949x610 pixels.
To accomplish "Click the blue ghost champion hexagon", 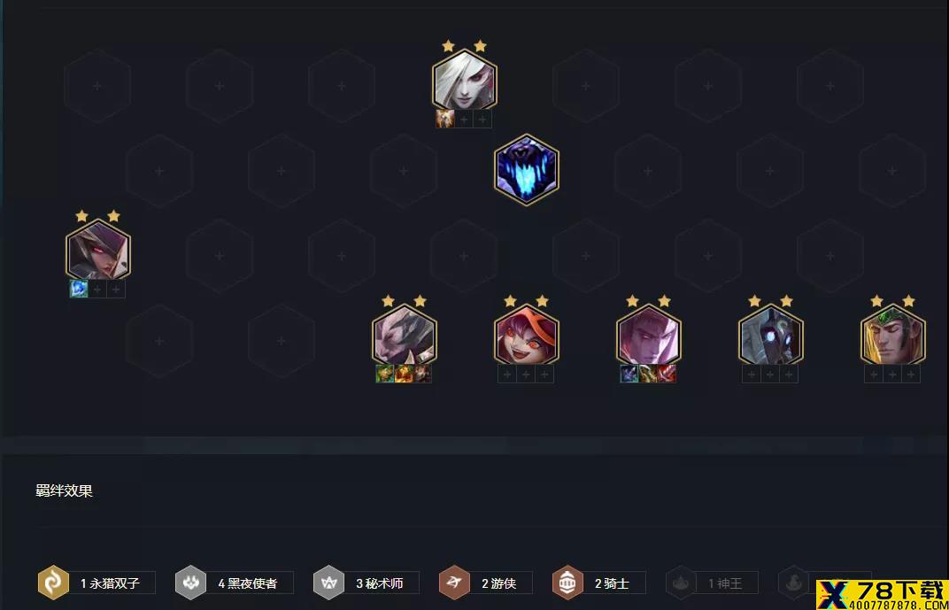I will [x=527, y=169].
